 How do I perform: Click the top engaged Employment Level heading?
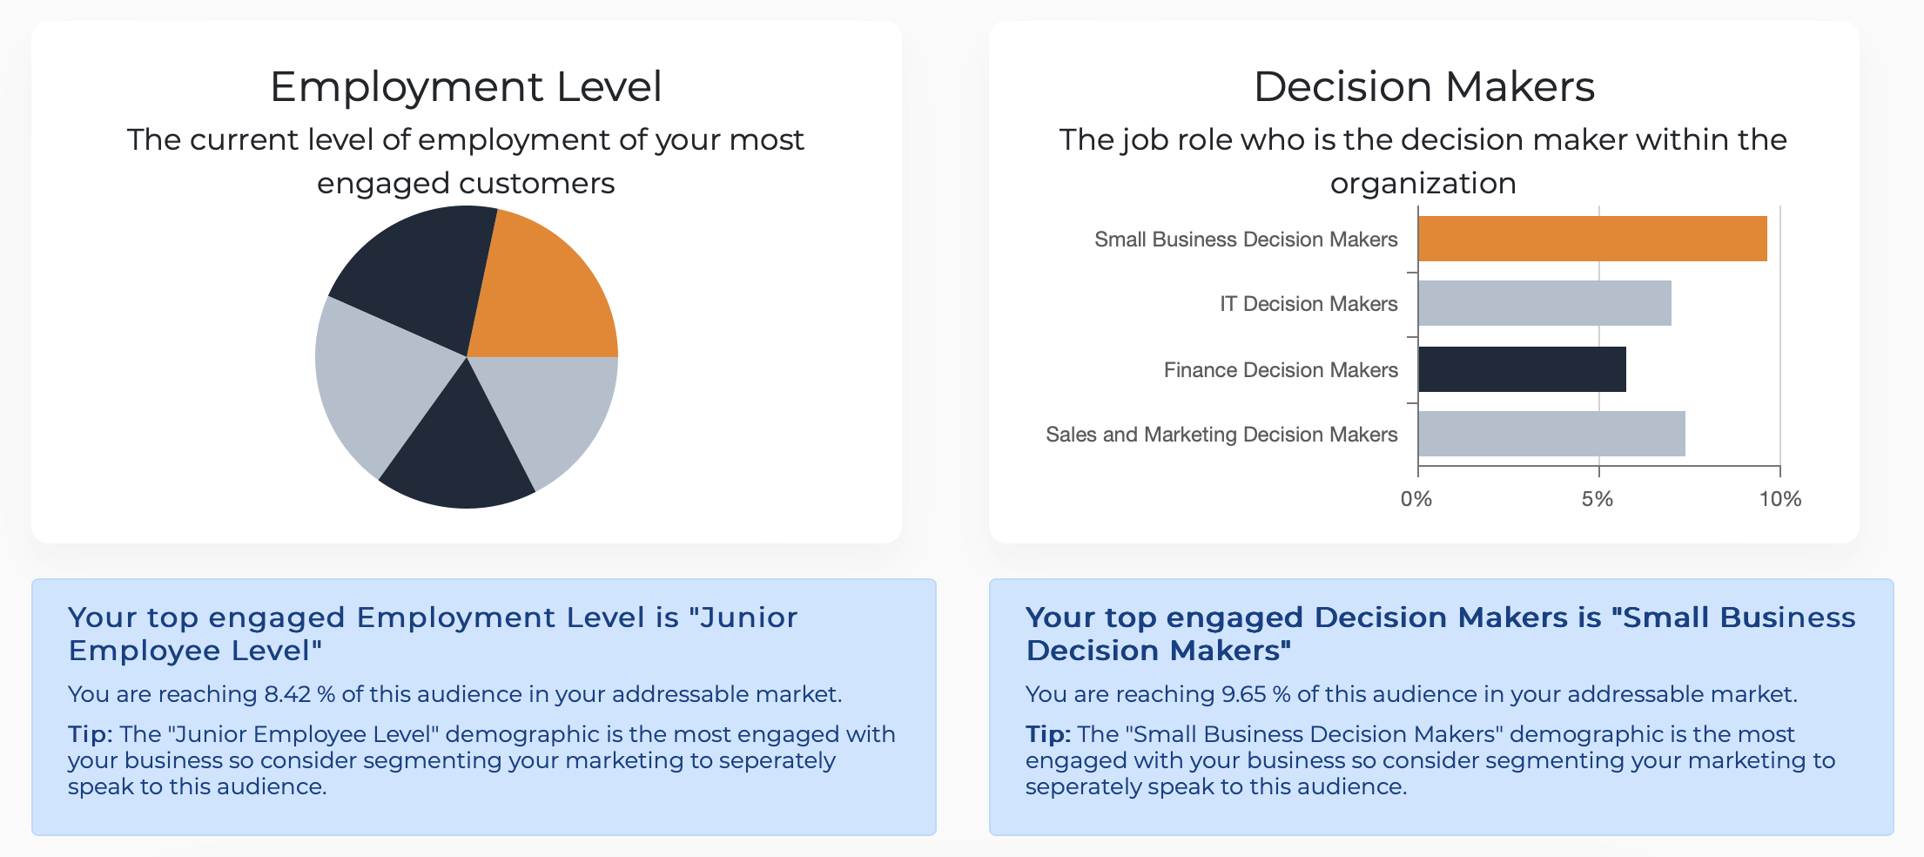(x=433, y=633)
